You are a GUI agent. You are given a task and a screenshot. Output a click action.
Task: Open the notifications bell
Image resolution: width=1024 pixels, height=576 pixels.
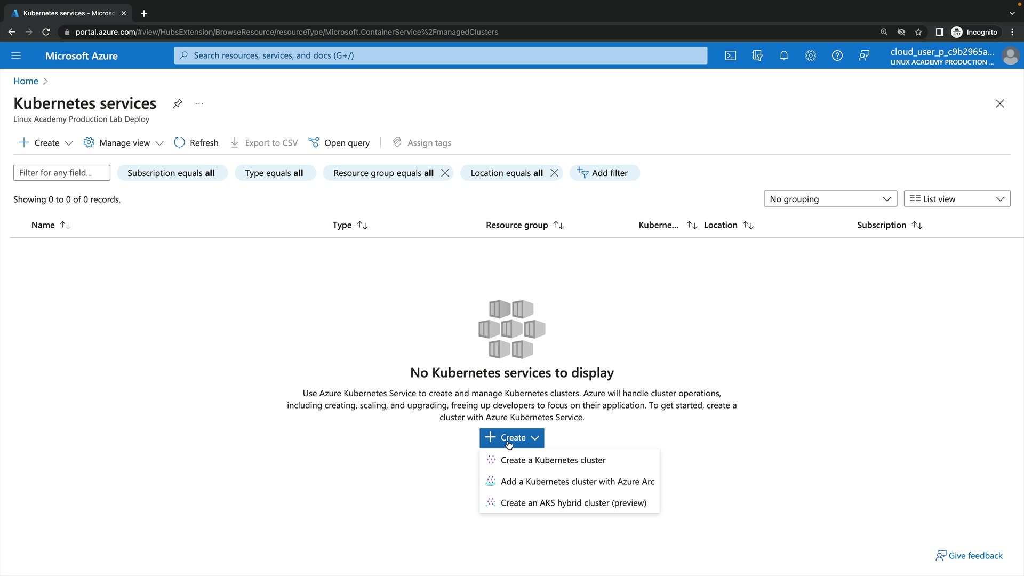click(x=784, y=55)
